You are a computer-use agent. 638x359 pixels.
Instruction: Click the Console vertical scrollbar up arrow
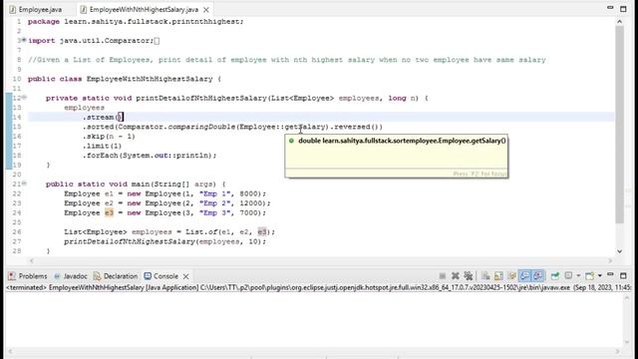627,299
